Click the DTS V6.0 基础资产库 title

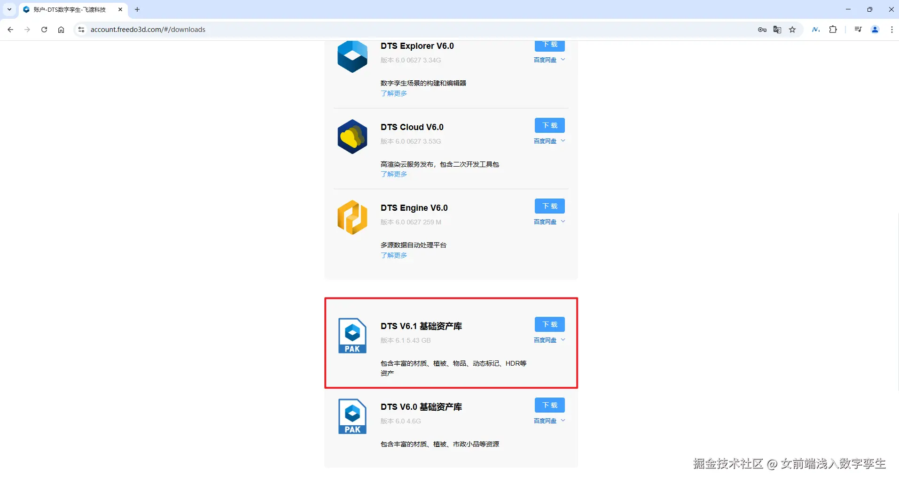(421, 407)
